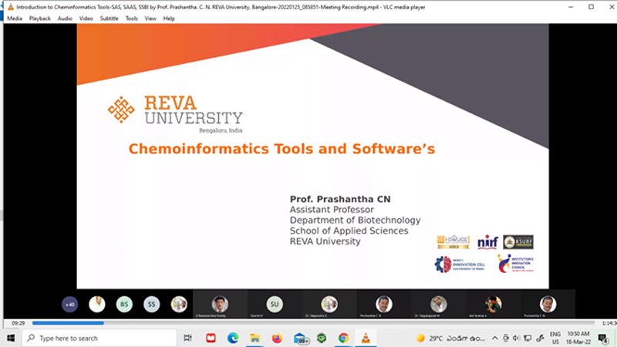
Task: Click the nirf logo on the slide
Action: [x=487, y=242]
